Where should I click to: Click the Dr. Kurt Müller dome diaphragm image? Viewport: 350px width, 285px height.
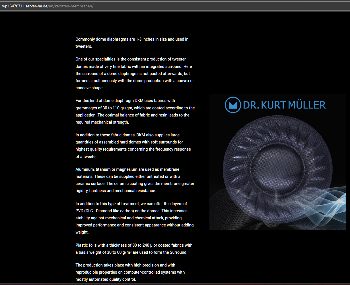[277, 162]
